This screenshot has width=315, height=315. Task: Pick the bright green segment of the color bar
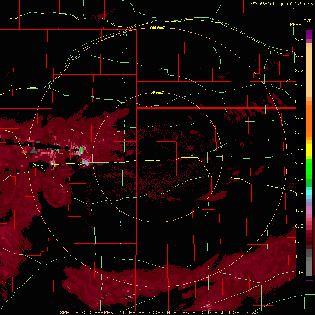(x=309, y=169)
